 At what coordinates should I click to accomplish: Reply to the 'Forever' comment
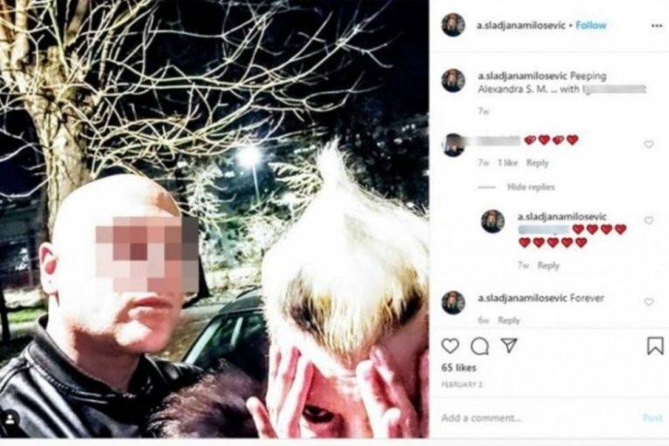(x=509, y=321)
